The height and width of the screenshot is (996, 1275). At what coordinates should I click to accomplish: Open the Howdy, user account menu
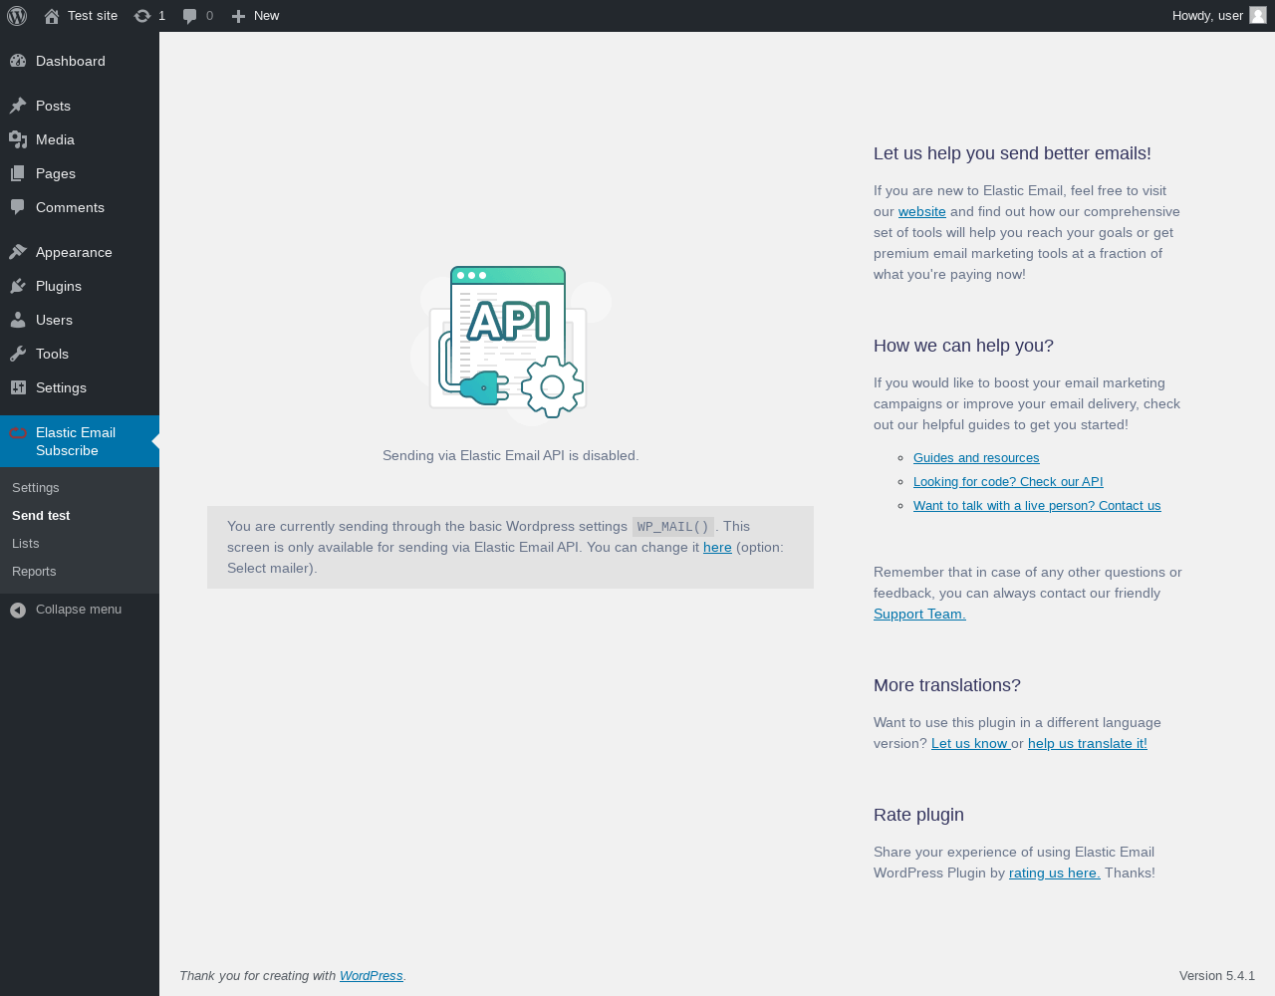point(1219,16)
